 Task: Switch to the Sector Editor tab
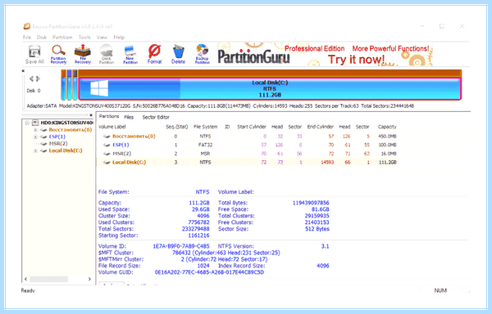[156, 117]
